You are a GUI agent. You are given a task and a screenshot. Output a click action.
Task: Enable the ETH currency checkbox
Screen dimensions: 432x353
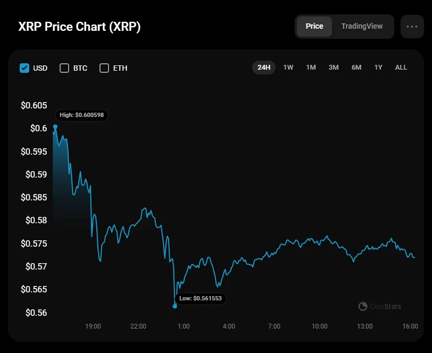104,68
